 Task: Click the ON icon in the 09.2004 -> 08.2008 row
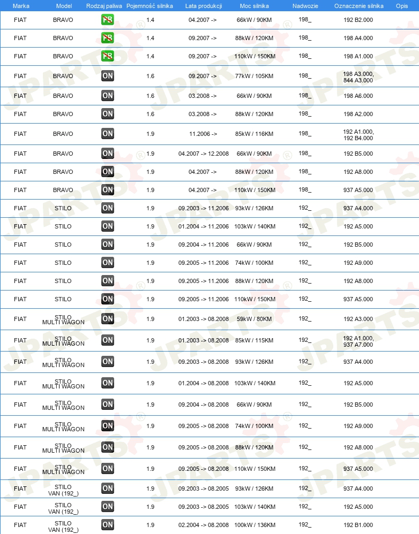[x=107, y=405]
